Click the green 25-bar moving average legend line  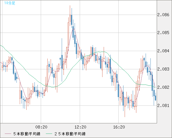49,134
